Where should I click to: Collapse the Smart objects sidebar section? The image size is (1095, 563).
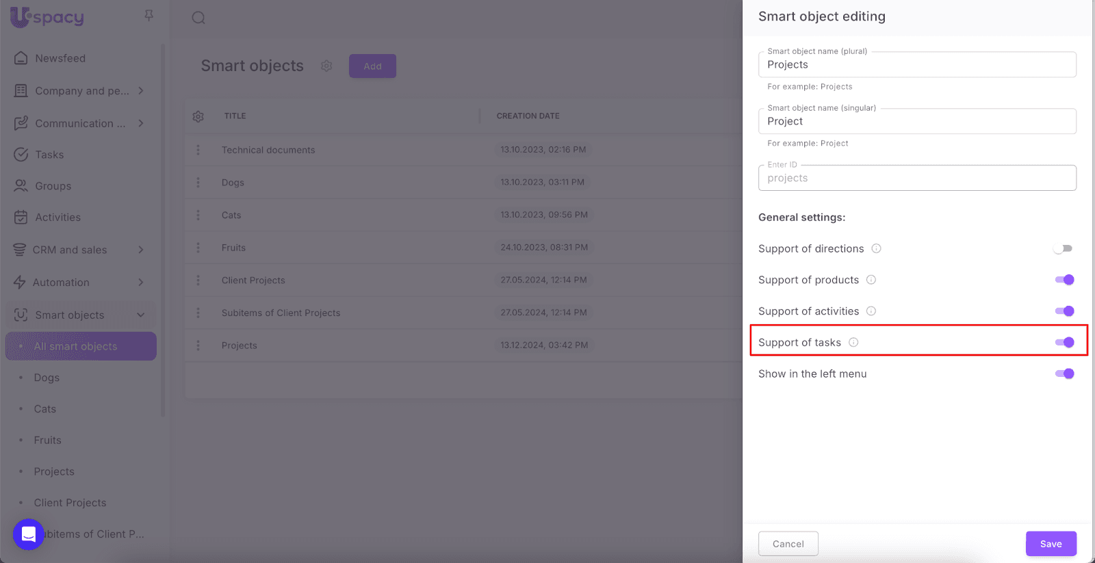[140, 315]
